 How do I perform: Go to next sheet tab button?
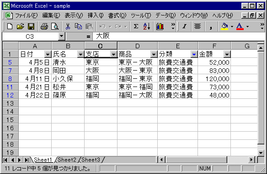(x=19, y=160)
